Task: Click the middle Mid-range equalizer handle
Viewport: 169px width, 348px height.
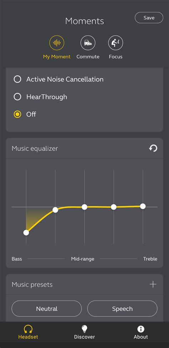Action: [x=84, y=207]
